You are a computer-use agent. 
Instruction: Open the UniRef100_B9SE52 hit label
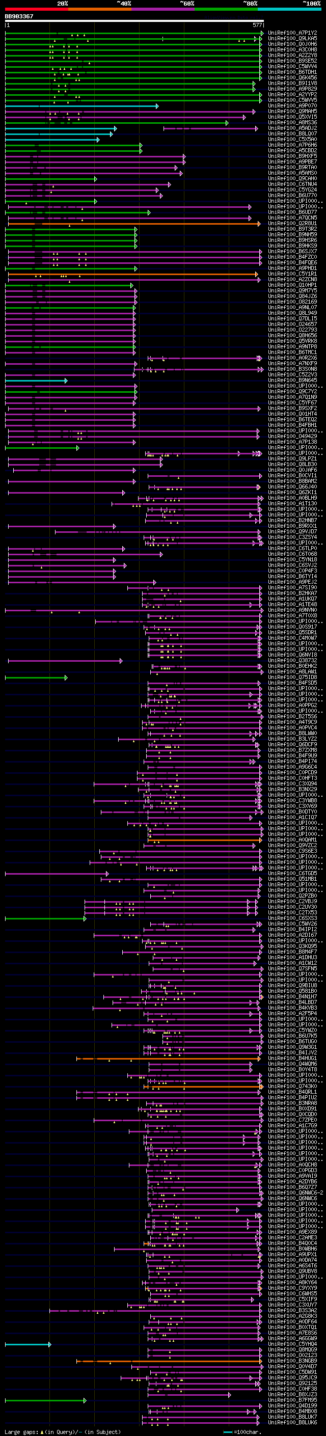(292, 61)
